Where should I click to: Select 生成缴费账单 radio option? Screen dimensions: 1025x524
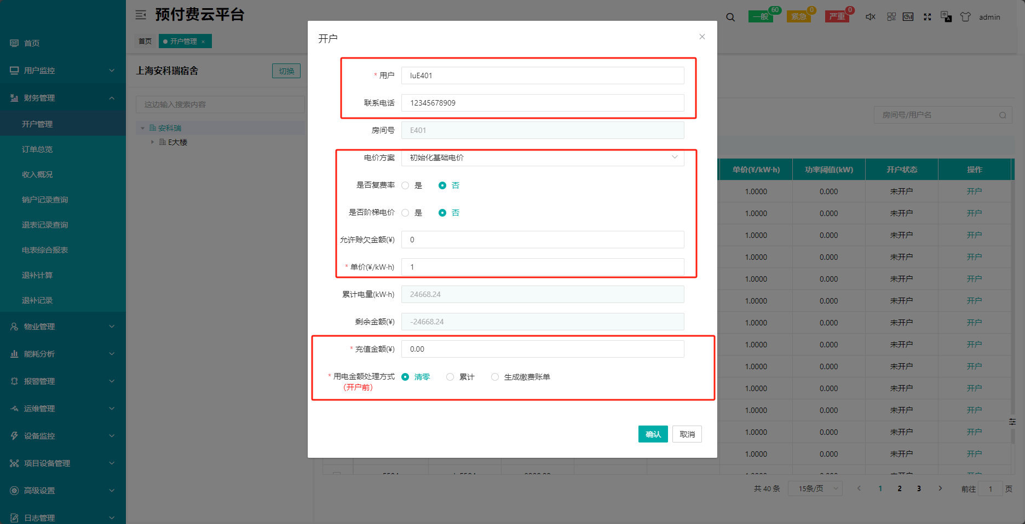point(495,377)
